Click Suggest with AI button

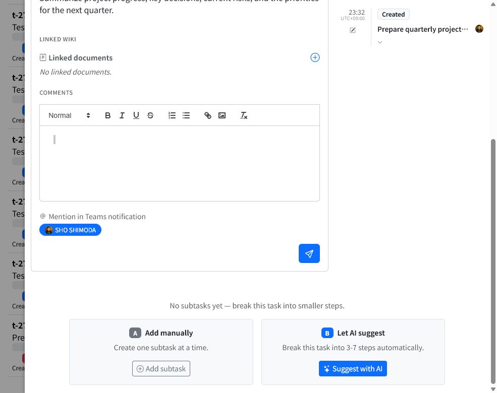pos(353,369)
